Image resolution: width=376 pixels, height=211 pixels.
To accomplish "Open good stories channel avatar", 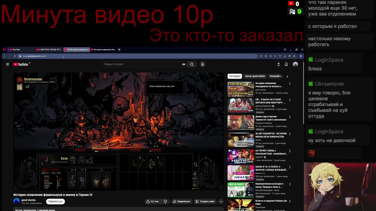I will pyautogui.click(x=16, y=201).
